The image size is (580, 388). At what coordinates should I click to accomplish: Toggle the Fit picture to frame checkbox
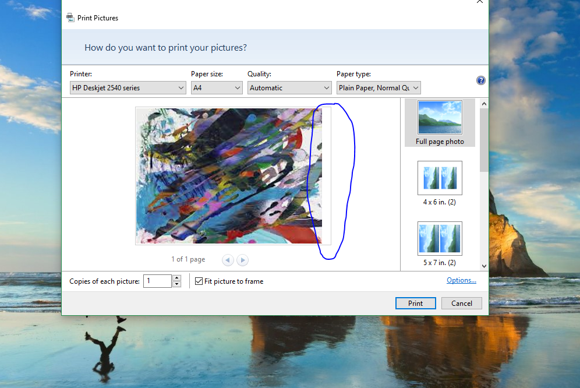[199, 281]
